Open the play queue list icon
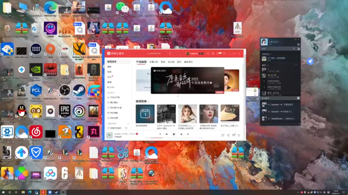 (239, 135)
